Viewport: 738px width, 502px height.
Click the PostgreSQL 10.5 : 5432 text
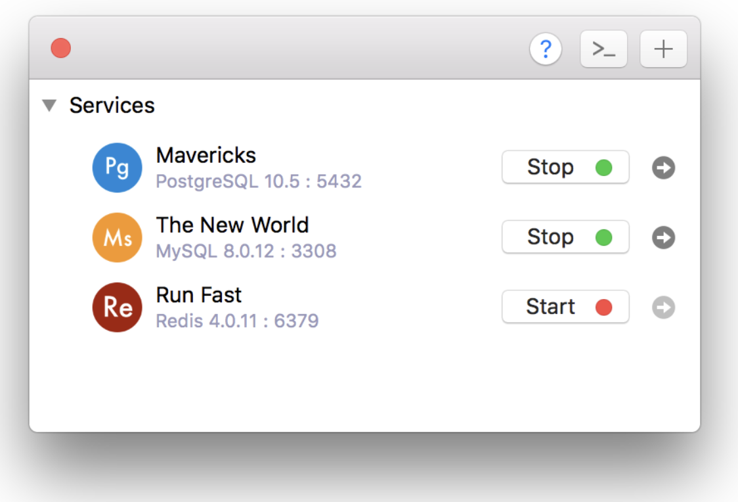(259, 181)
